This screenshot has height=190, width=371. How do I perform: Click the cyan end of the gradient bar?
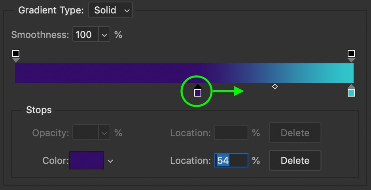[341, 73]
